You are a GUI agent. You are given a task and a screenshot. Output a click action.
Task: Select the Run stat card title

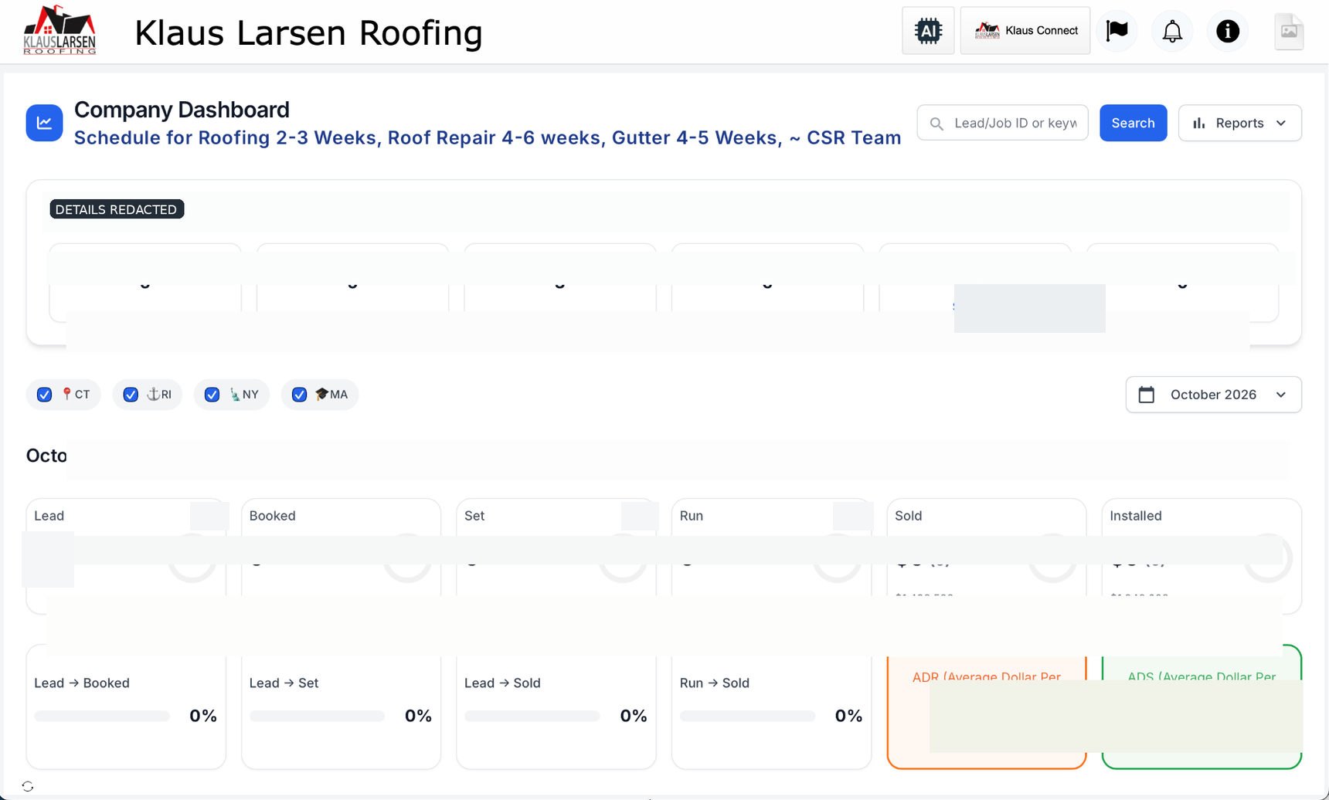pyautogui.click(x=691, y=516)
